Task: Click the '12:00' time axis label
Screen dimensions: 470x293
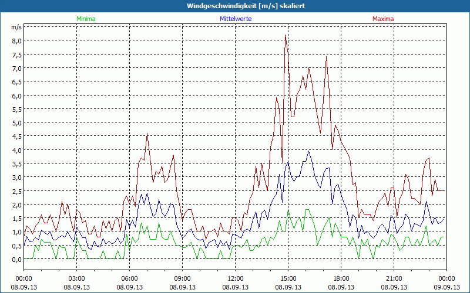Action: coord(236,279)
